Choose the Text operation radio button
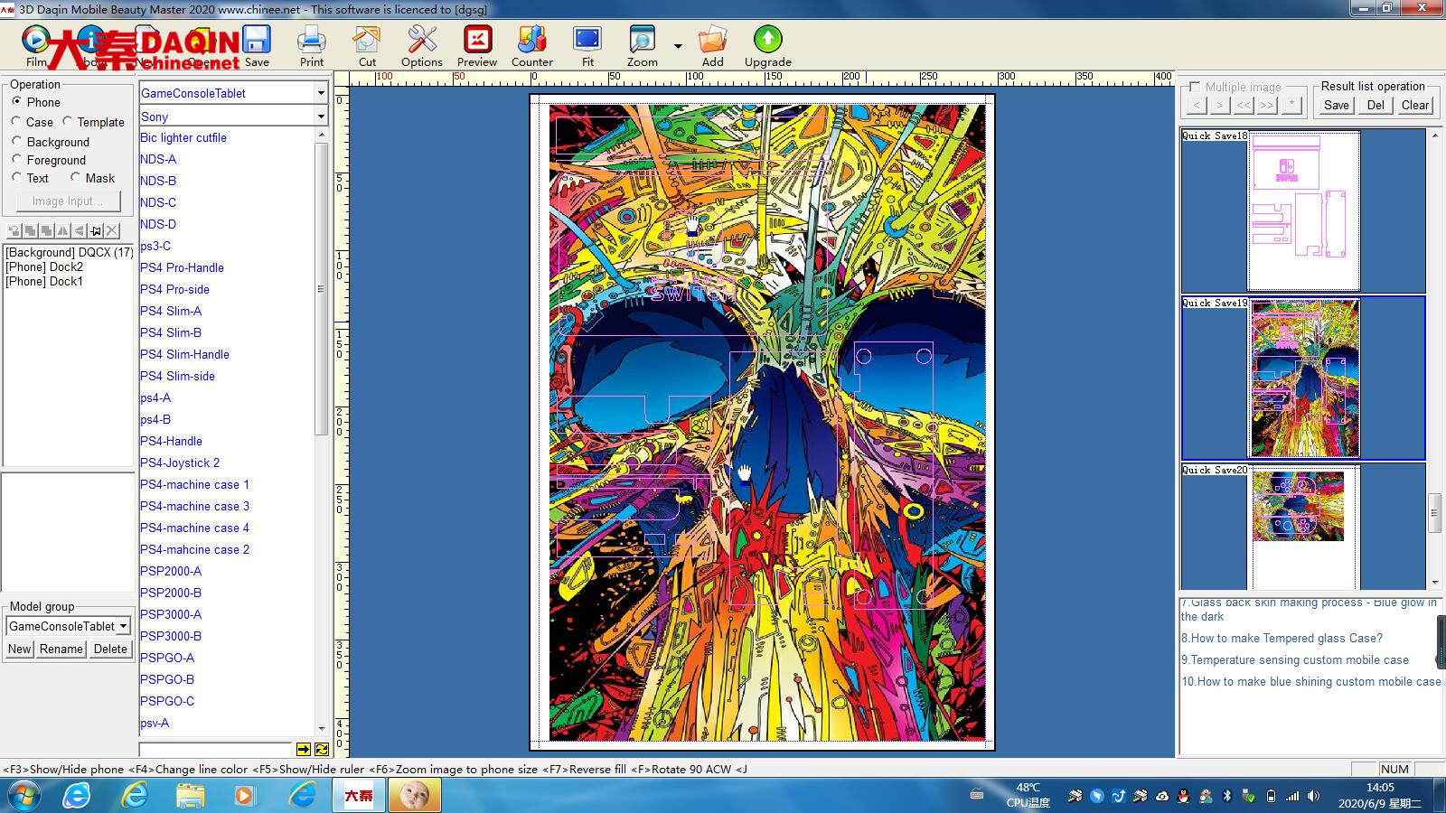1446x813 pixels. (17, 178)
